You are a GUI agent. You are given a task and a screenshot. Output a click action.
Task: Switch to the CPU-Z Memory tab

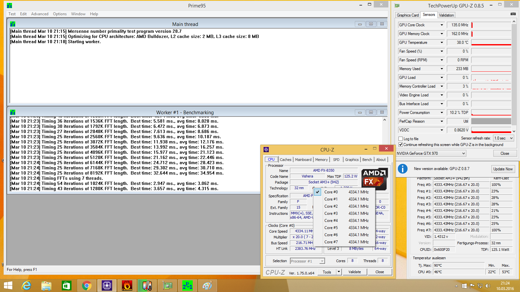(321, 160)
